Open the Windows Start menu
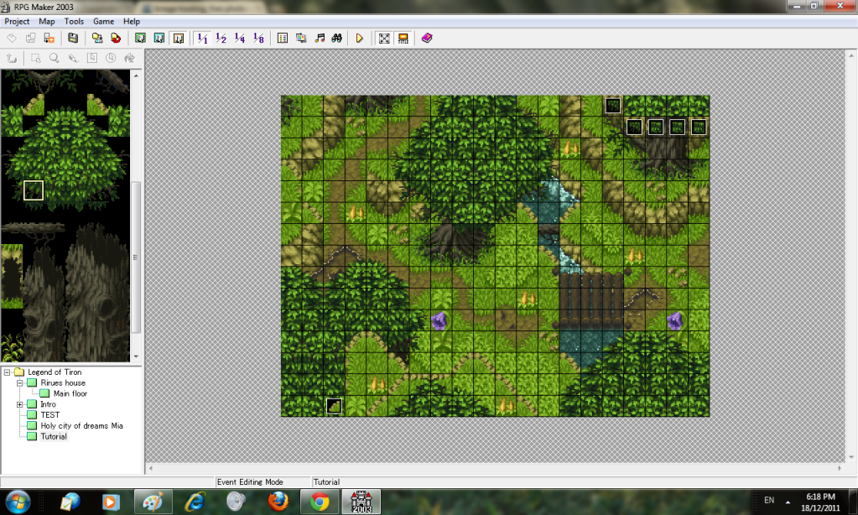858x515 pixels. pyautogui.click(x=18, y=502)
